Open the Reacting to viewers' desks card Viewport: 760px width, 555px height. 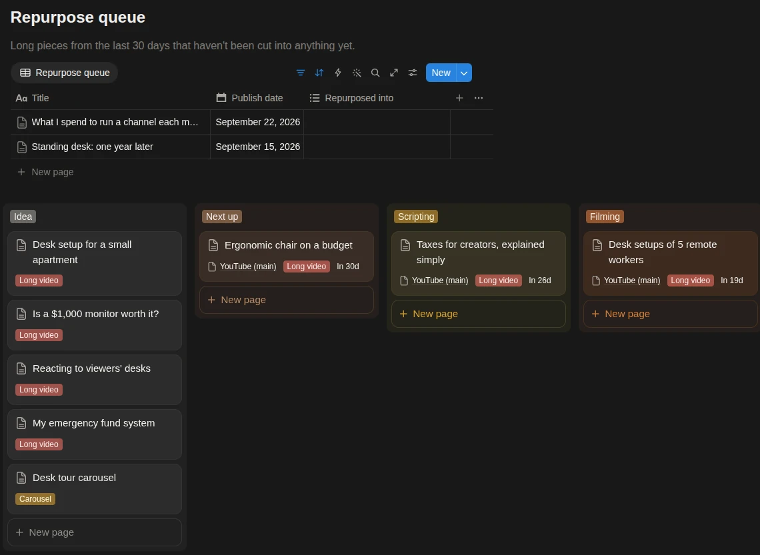[x=95, y=380]
